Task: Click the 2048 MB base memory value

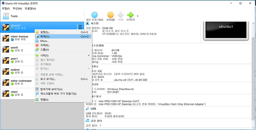Action: [x=107, y=28]
